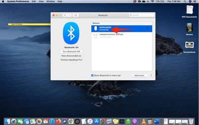Open the Advanced... options button
The height and width of the screenshot is (125, 199).
[x=140, y=75]
